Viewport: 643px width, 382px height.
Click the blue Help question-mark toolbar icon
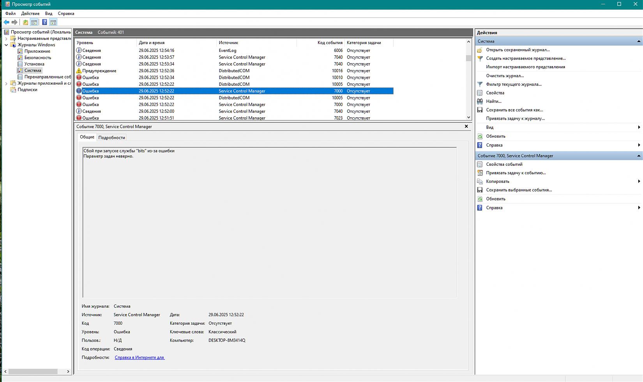44,22
